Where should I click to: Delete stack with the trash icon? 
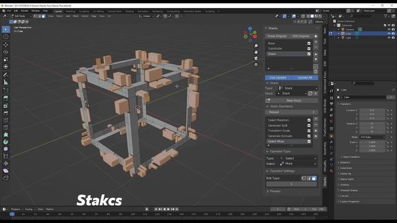click(316, 72)
